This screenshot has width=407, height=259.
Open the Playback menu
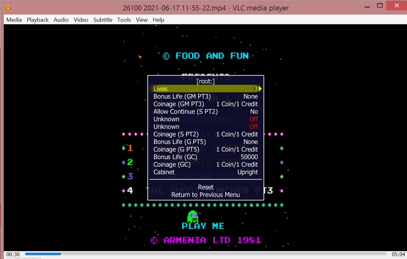38,20
